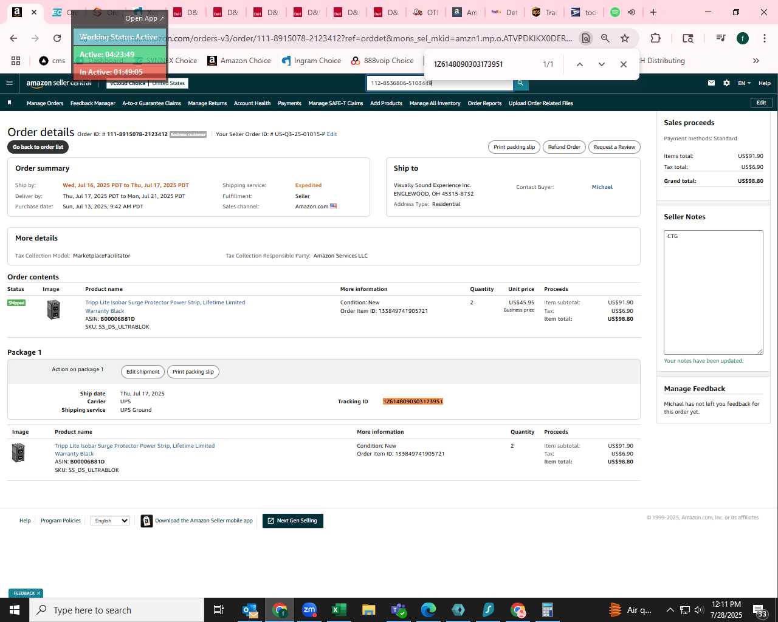Click the buyer name Michael link
778x622 pixels.
tap(602, 187)
